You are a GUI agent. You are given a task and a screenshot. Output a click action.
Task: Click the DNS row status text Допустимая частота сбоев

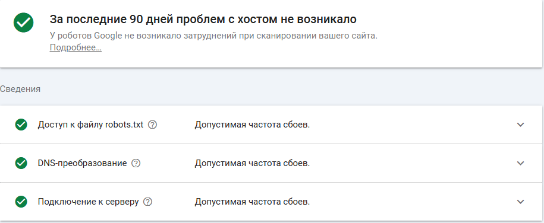click(252, 163)
